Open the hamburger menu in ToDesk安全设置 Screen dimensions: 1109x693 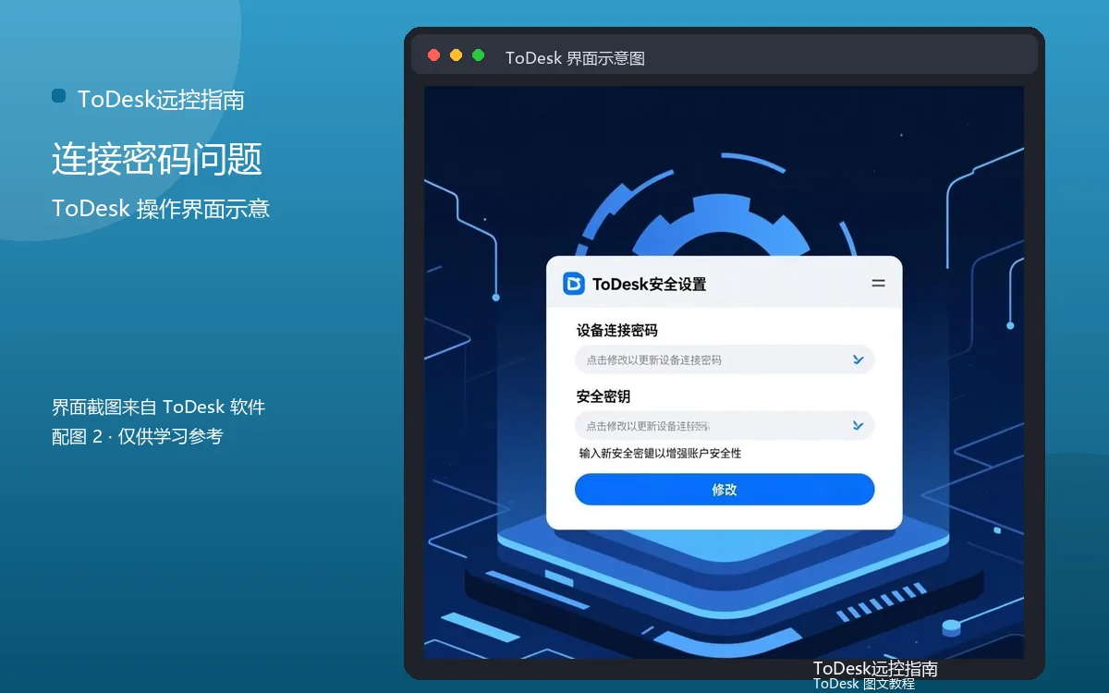(879, 284)
